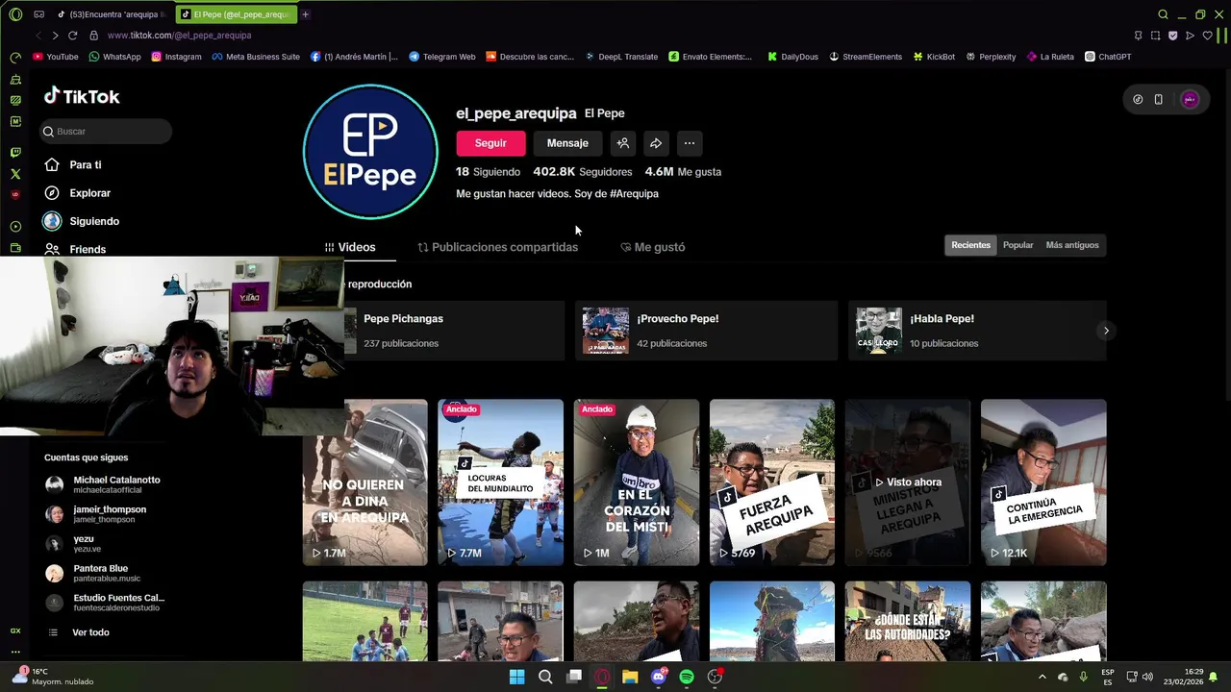
Task: Open the ¡Provecho Pepe! playlist
Action: [706, 331]
